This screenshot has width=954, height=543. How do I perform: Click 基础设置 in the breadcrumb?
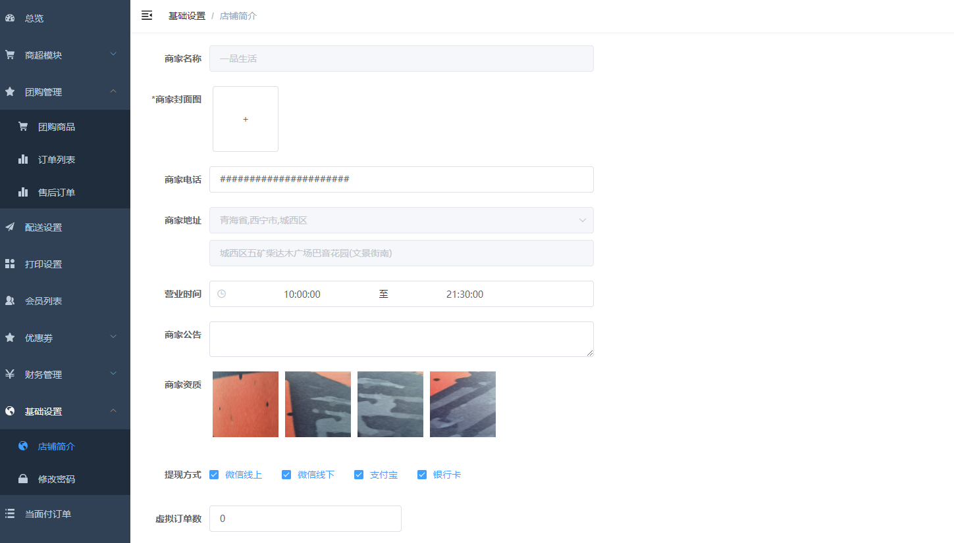tap(187, 16)
